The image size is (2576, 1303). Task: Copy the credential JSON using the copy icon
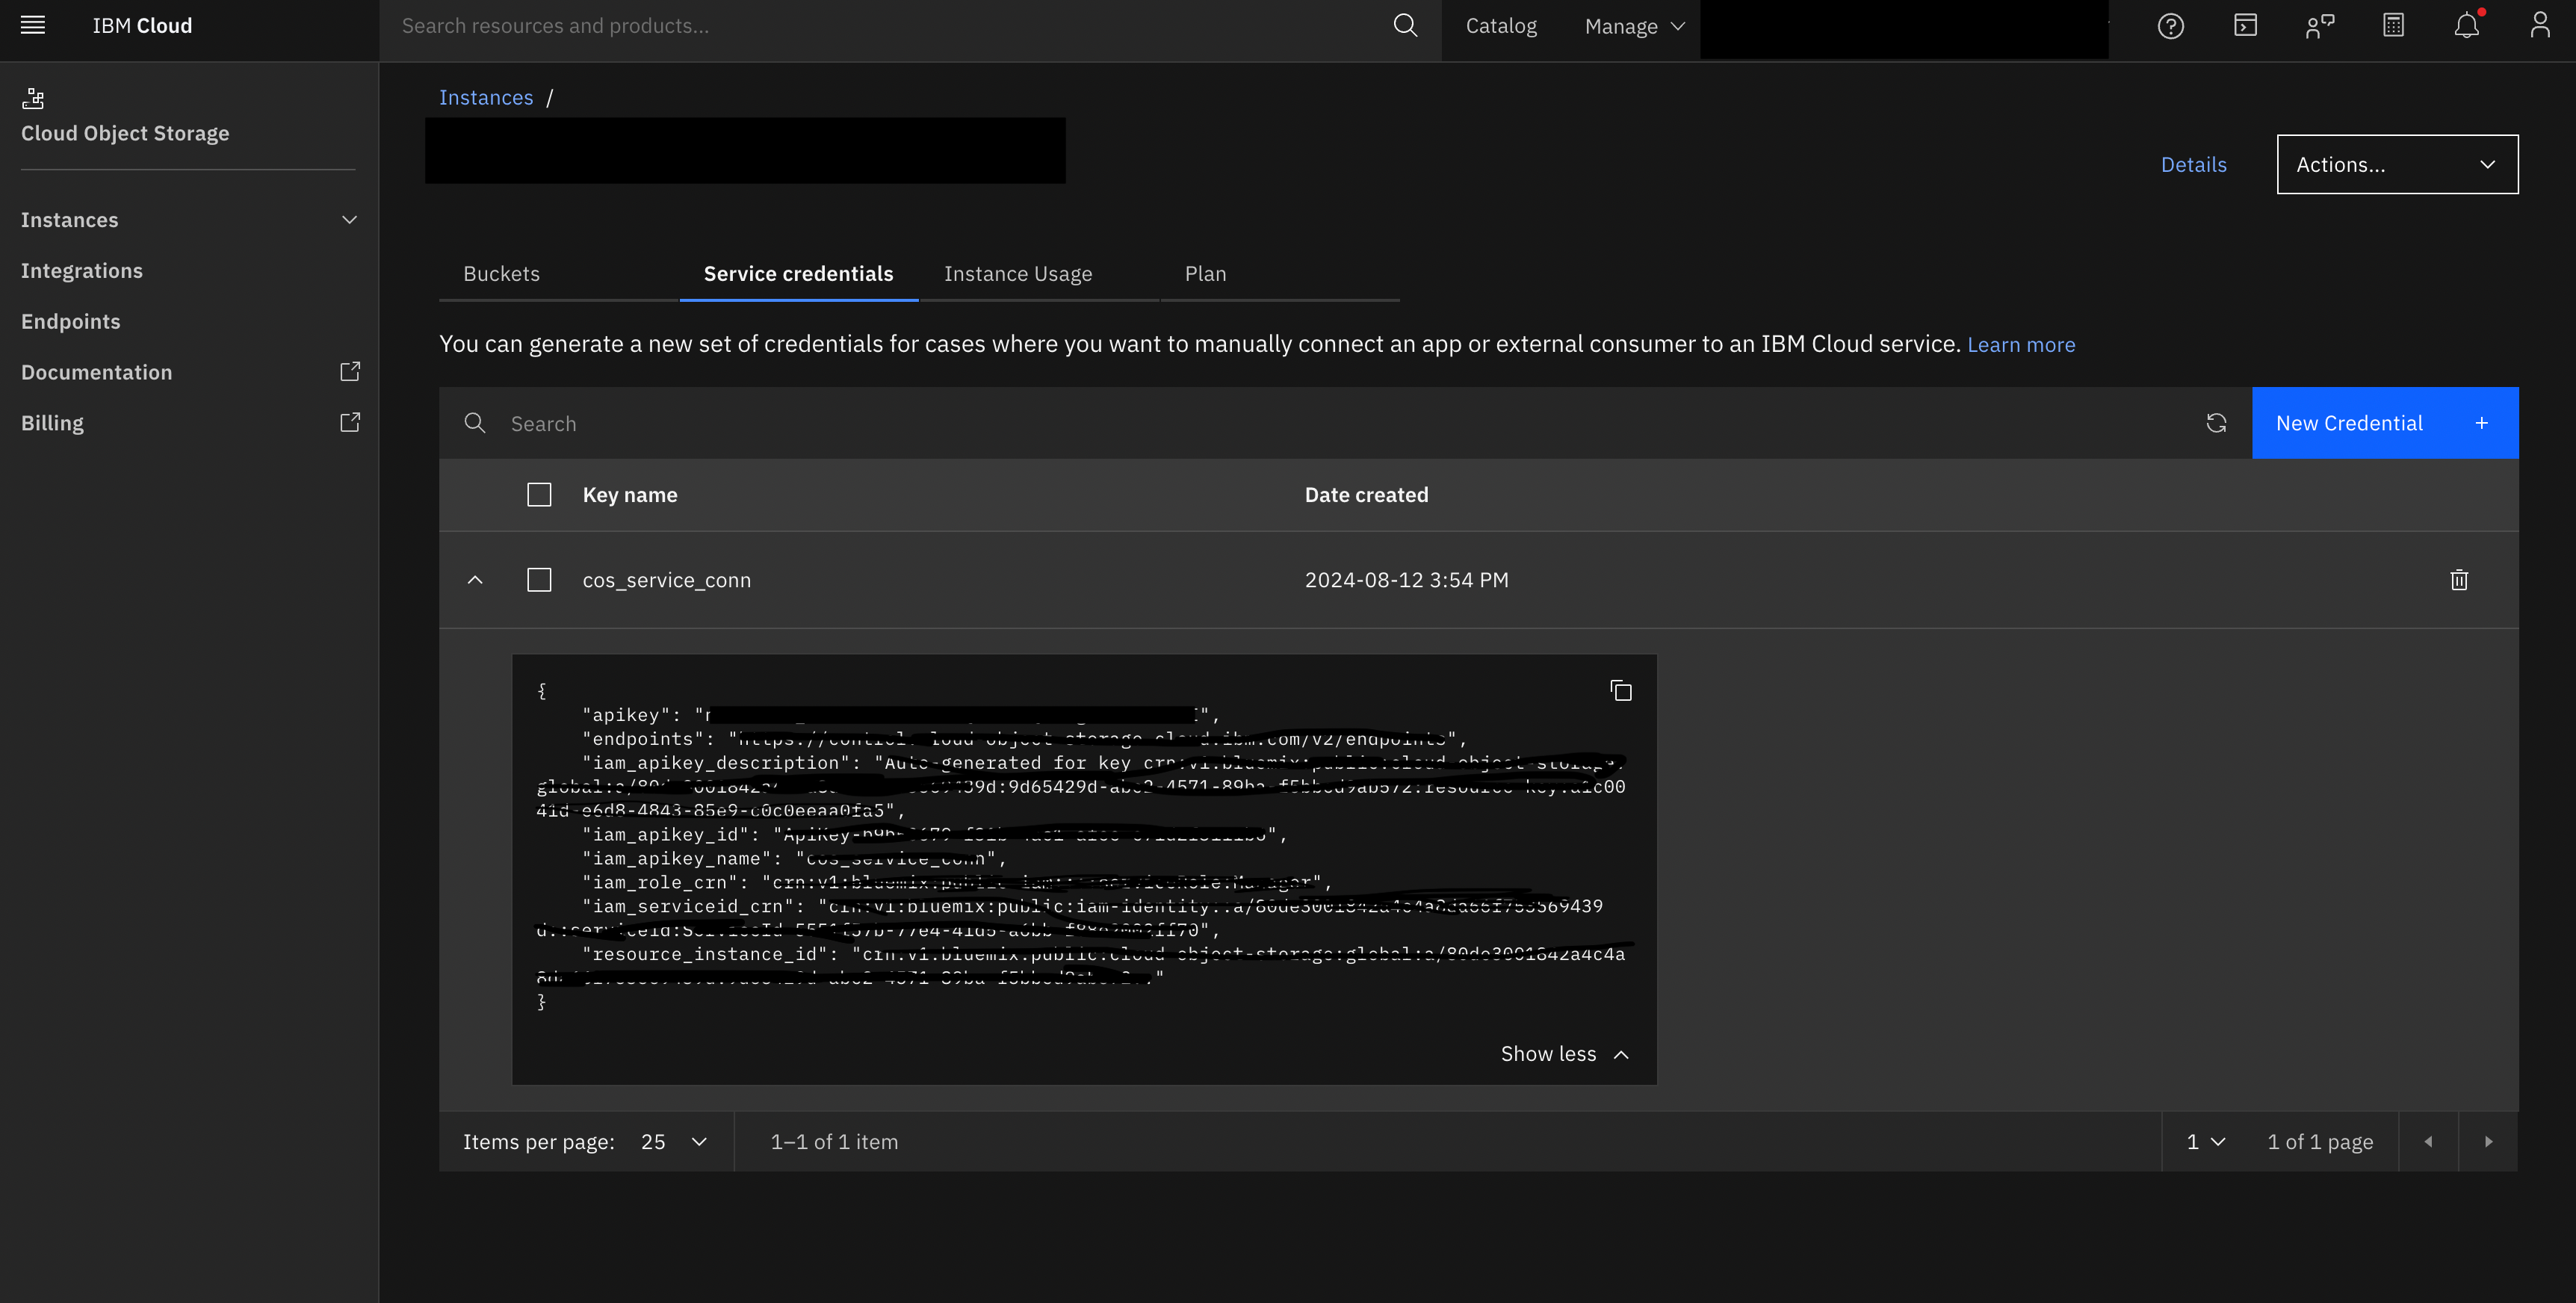pyautogui.click(x=1620, y=690)
